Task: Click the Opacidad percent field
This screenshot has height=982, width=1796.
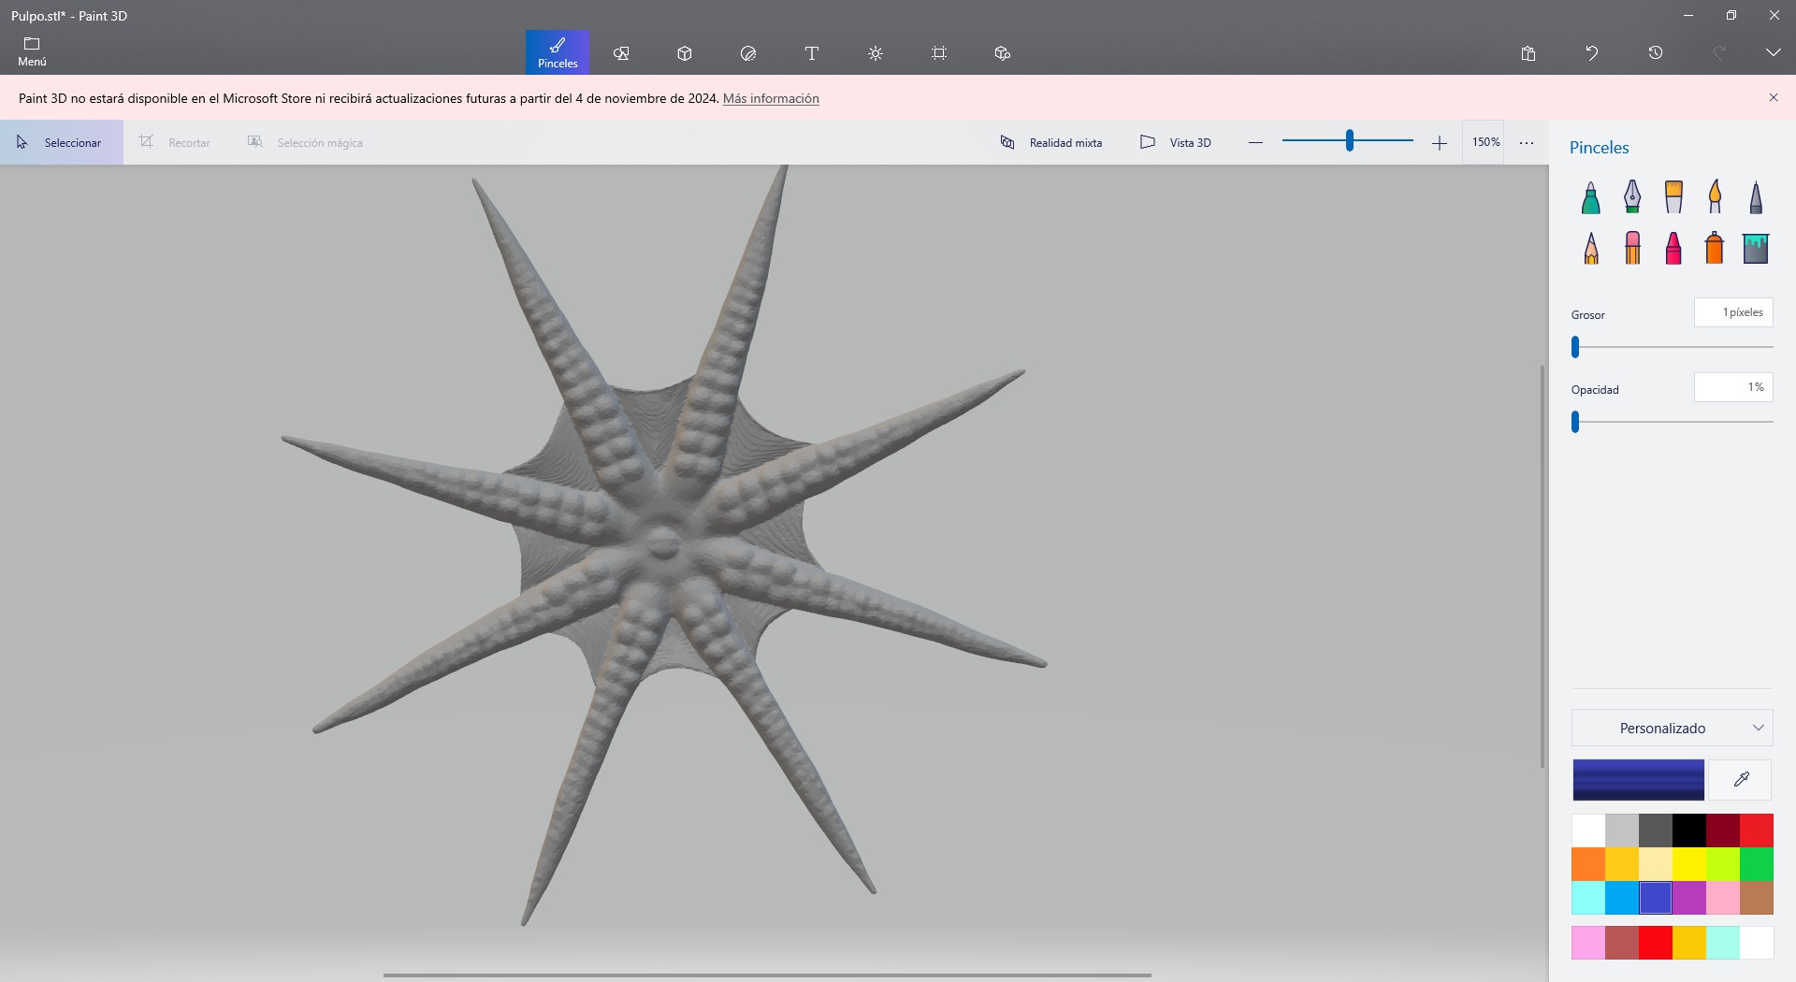Action: click(x=1733, y=387)
